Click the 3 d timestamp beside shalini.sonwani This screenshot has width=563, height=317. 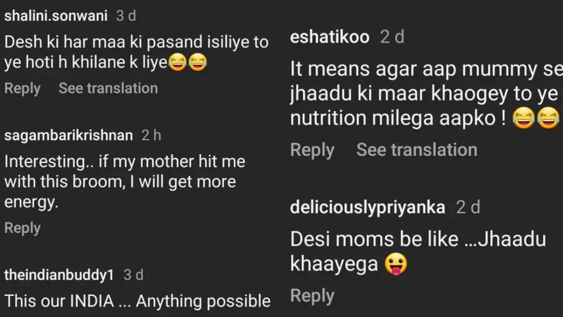(126, 16)
